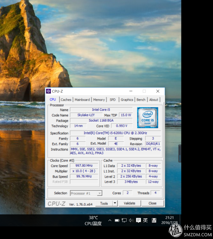Open the action center notification icon
Viewport: 213px width, 239px height.
click(x=138, y=220)
